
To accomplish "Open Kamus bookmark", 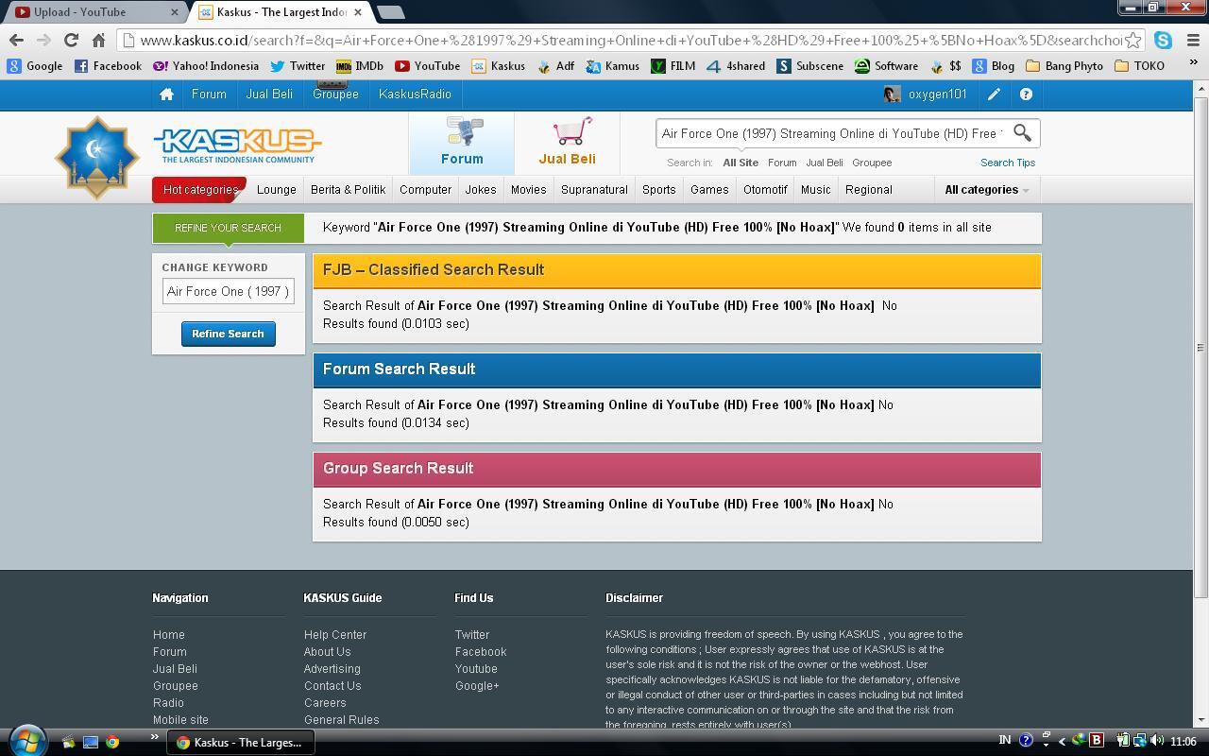I will pos(612,65).
